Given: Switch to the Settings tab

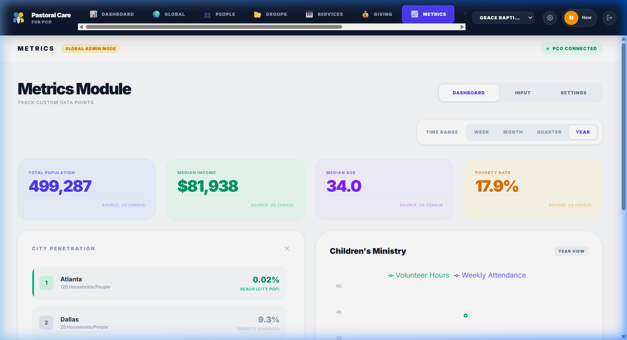Looking at the screenshot, I should coord(573,93).
